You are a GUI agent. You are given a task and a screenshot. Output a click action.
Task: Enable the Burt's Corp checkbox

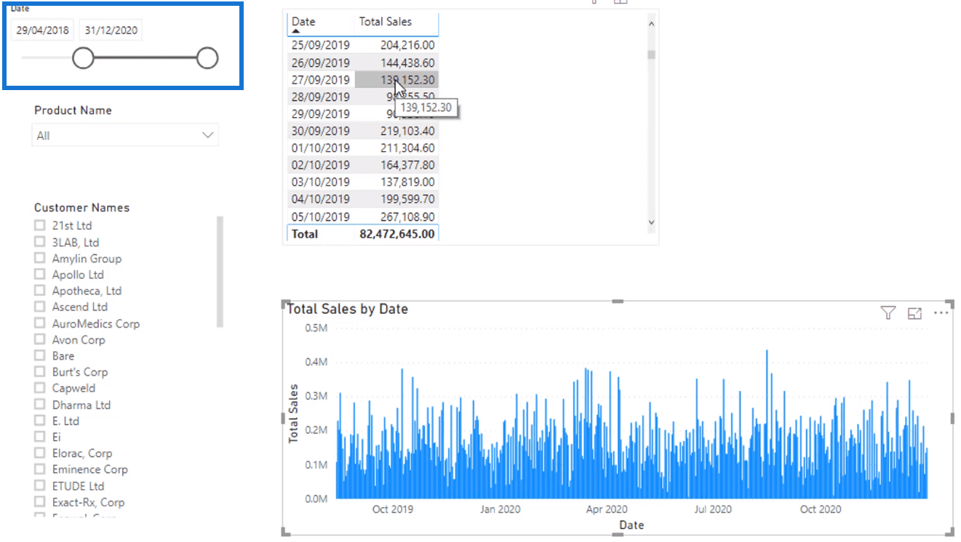click(x=40, y=372)
